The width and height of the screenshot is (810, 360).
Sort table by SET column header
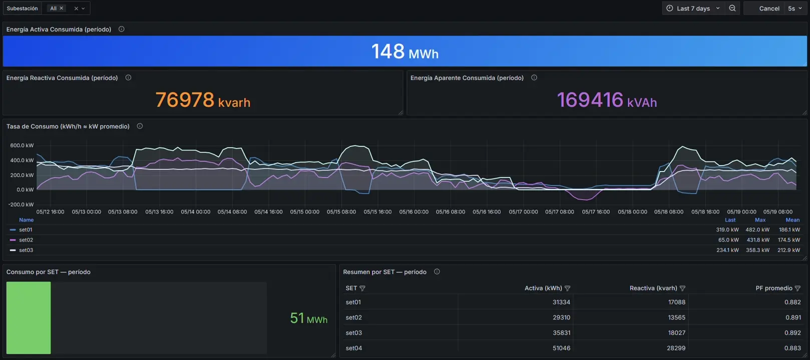351,288
